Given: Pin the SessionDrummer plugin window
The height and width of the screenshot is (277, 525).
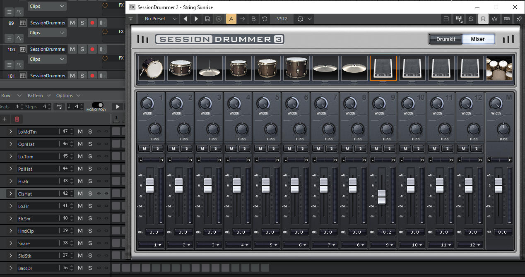Looking at the screenshot, I should [519, 19].
